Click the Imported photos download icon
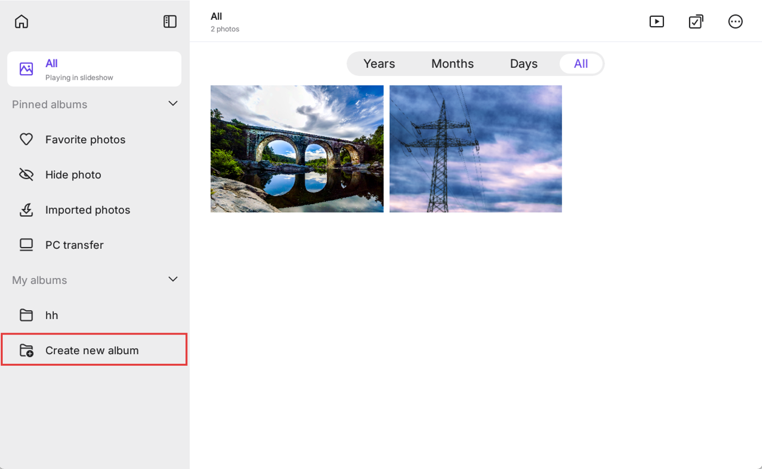This screenshot has width=762, height=469. (x=26, y=210)
